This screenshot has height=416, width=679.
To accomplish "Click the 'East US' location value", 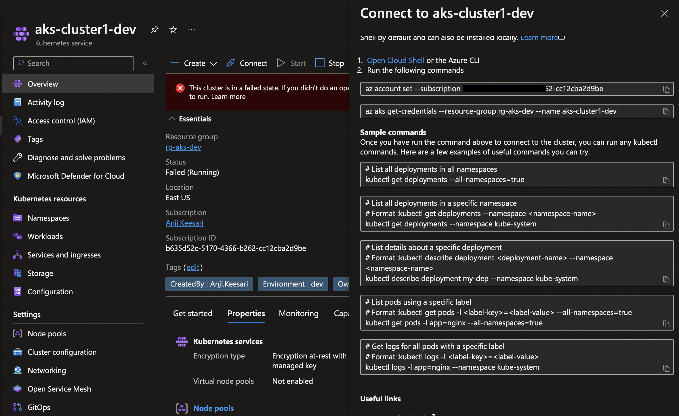I will tap(178, 198).
